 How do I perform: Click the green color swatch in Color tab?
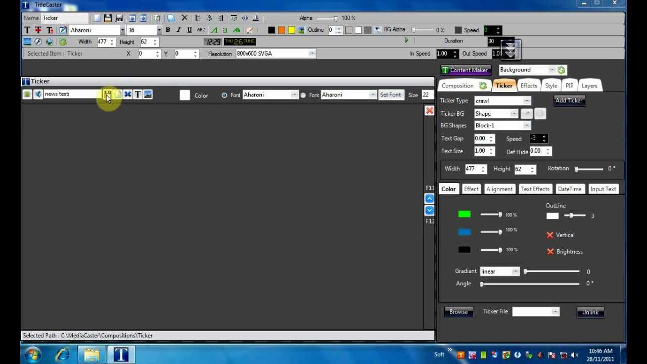[x=465, y=214]
